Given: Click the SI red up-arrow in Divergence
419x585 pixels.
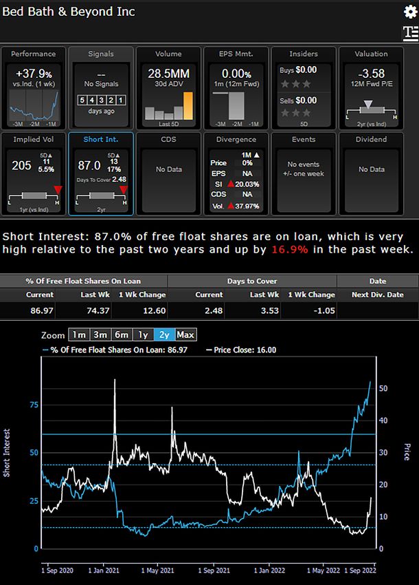Looking at the screenshot, I should [231, 184].
